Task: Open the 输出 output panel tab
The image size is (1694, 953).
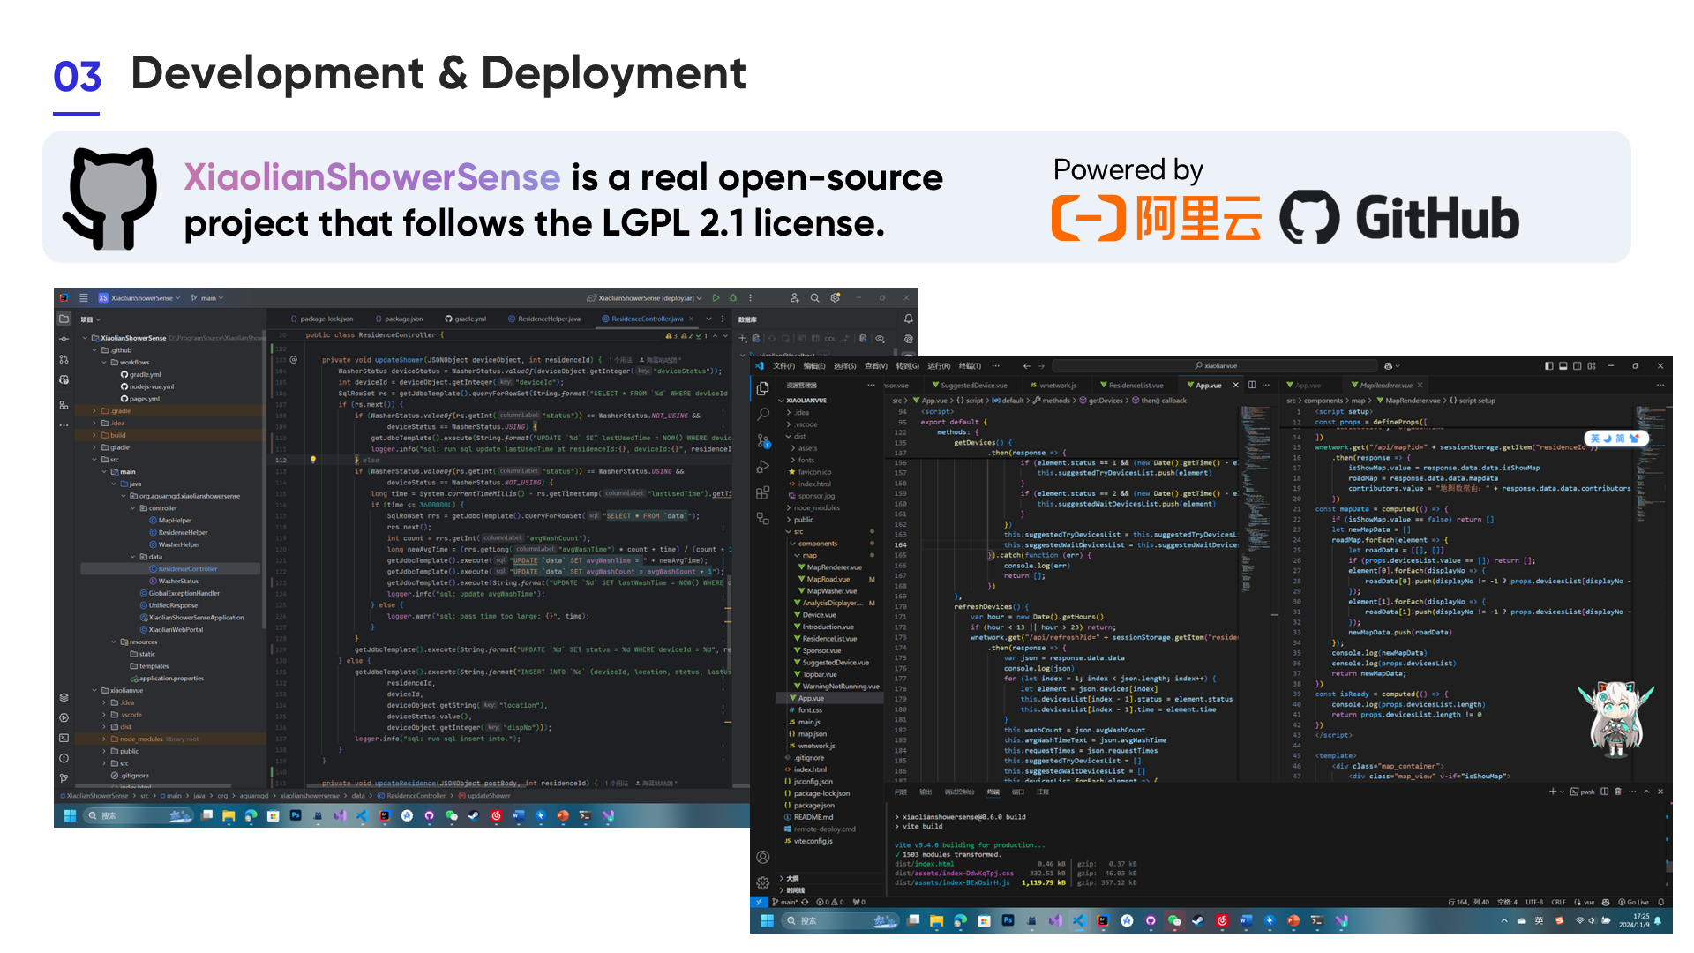Action: point(926,792)
